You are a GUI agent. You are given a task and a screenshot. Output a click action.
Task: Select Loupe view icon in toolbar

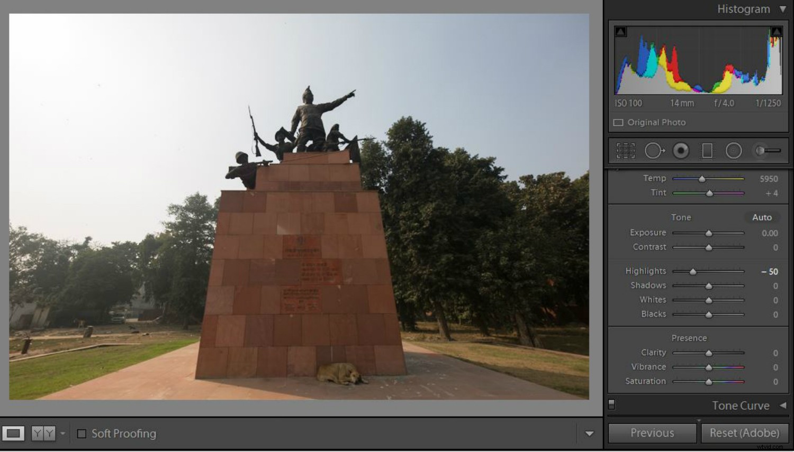click(13, 433)
